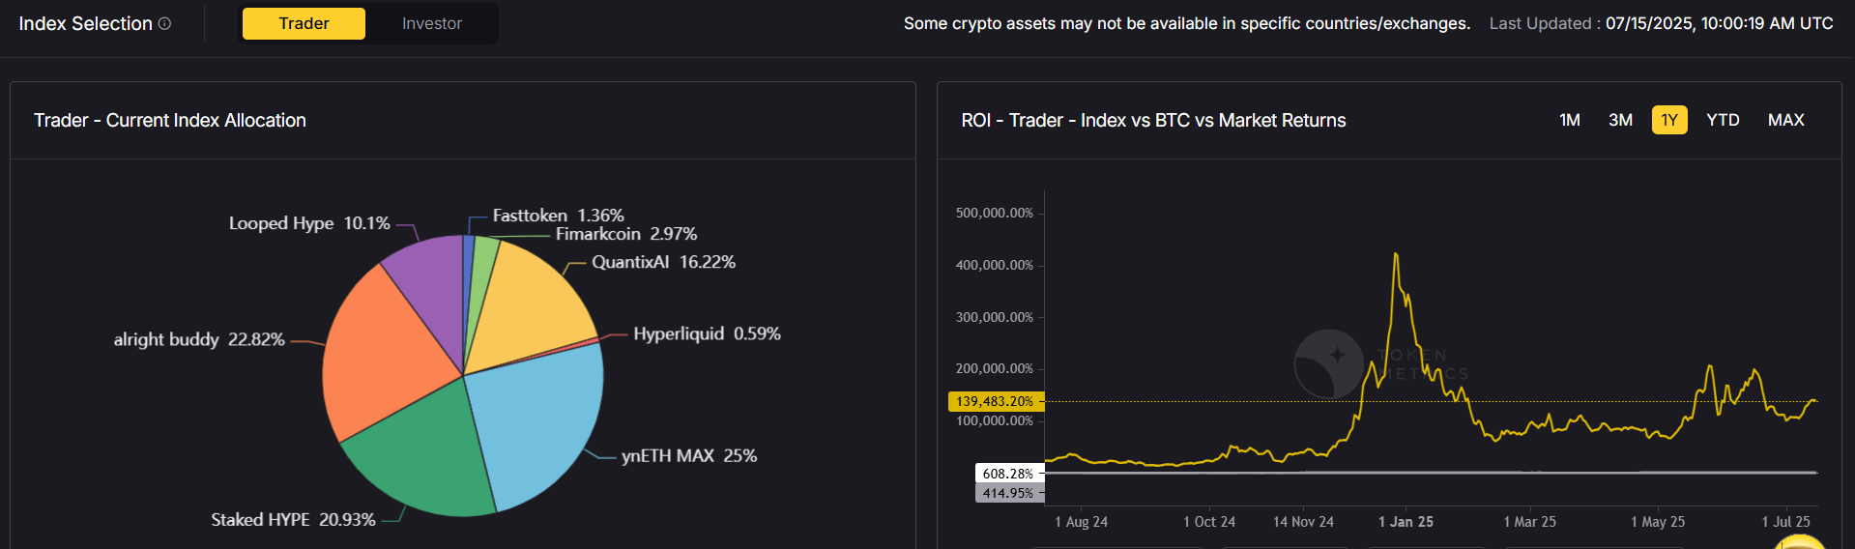
Task: Switch to Trader index mode
Action: pos(304,23)
